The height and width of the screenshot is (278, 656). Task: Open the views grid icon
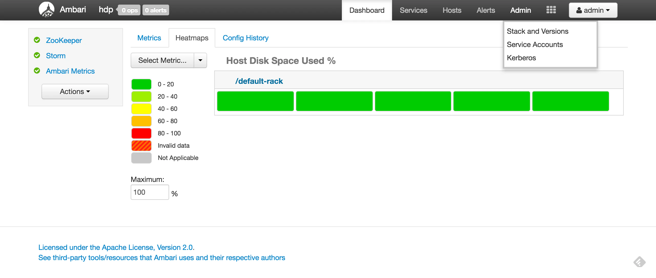click(x=551, y=10)
